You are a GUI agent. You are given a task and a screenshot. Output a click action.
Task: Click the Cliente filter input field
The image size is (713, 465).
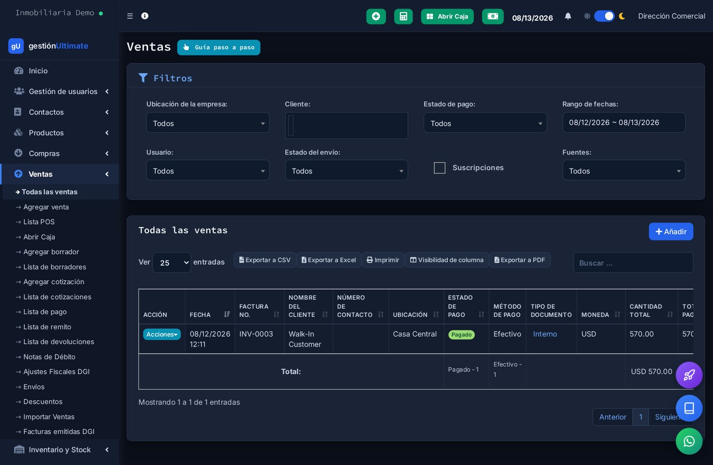(x=346, y=125)
